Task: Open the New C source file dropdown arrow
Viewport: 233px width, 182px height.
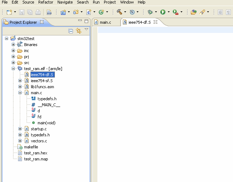Action: click(x=94, y=12)
